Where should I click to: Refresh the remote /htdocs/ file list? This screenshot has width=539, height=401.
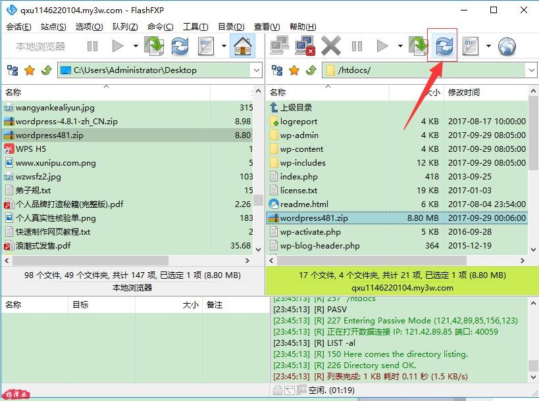coord(444,46)
